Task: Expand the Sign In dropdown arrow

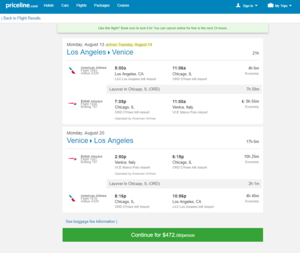Action: click(x=256, y=6)
